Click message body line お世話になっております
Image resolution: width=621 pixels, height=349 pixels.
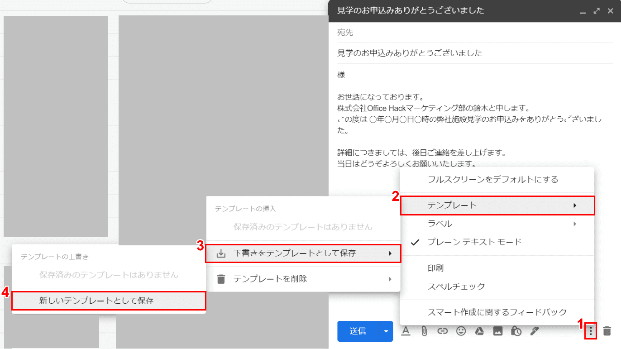(x=380, y=97)
